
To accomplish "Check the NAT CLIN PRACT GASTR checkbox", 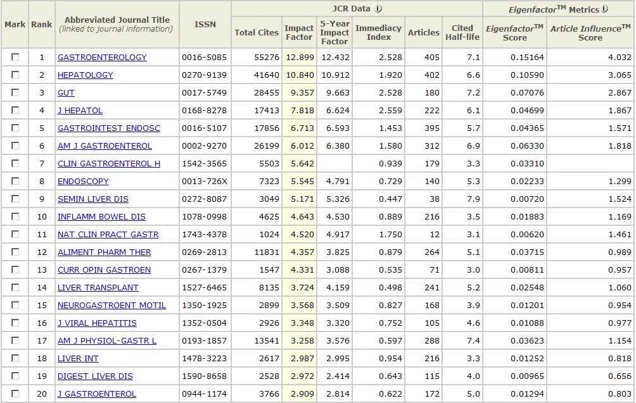I will coord(15,235).
